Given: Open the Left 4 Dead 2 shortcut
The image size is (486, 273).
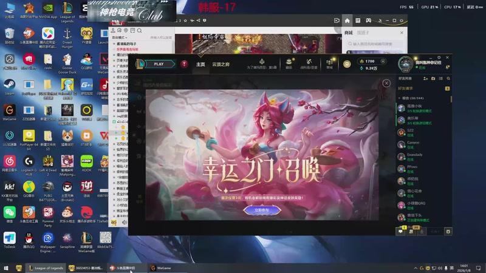Looking at the screenshot, I should (x=48, y=166).
